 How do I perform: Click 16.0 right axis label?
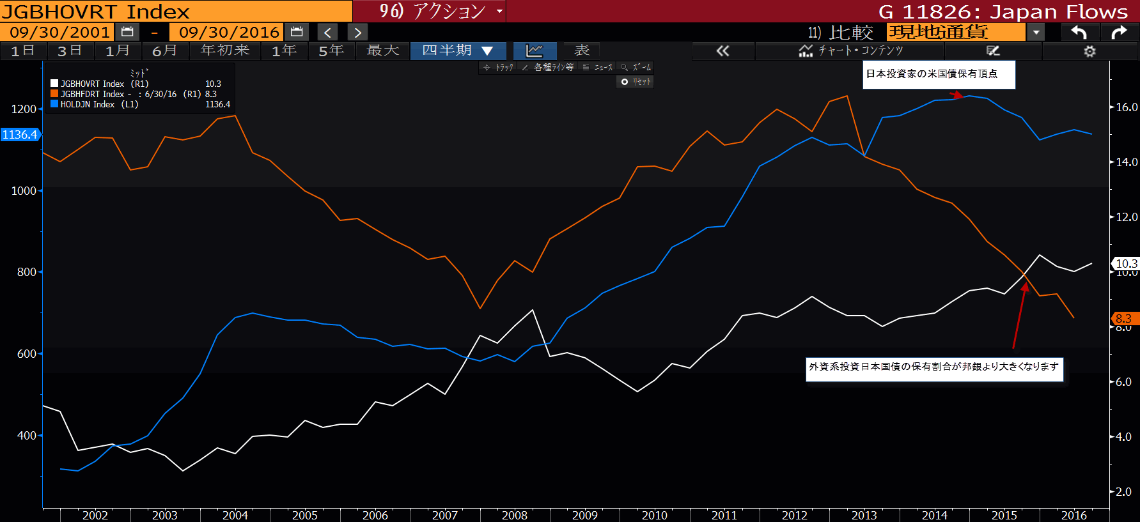click(1127, 107)
